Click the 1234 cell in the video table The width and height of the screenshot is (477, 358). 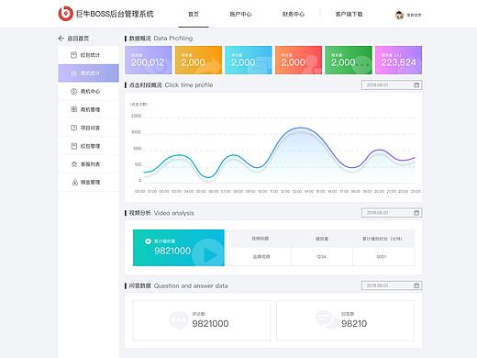click(x=322, y=256)
